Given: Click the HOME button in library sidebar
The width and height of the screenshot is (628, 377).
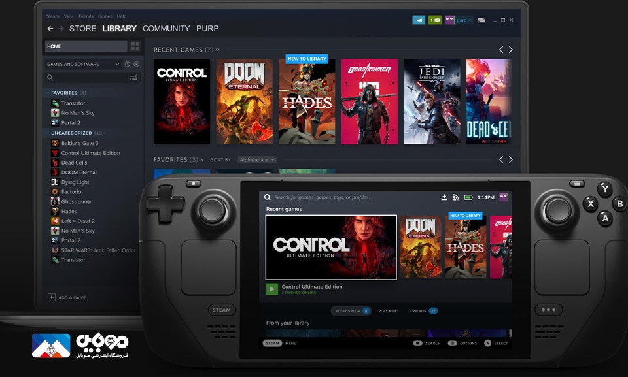Looking at the screenshot, I should pyautogui.click(x=86, y=46).
